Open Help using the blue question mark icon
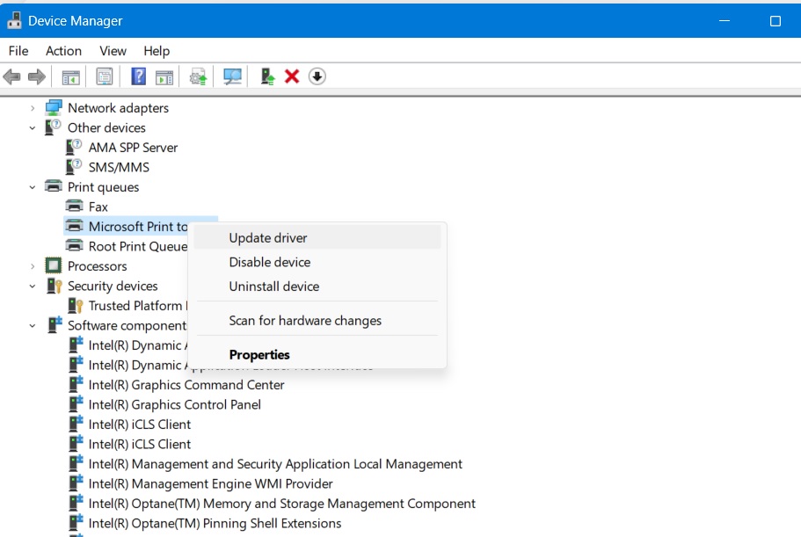The height and width of the screenshot is (537, 801). pos(137,76)
